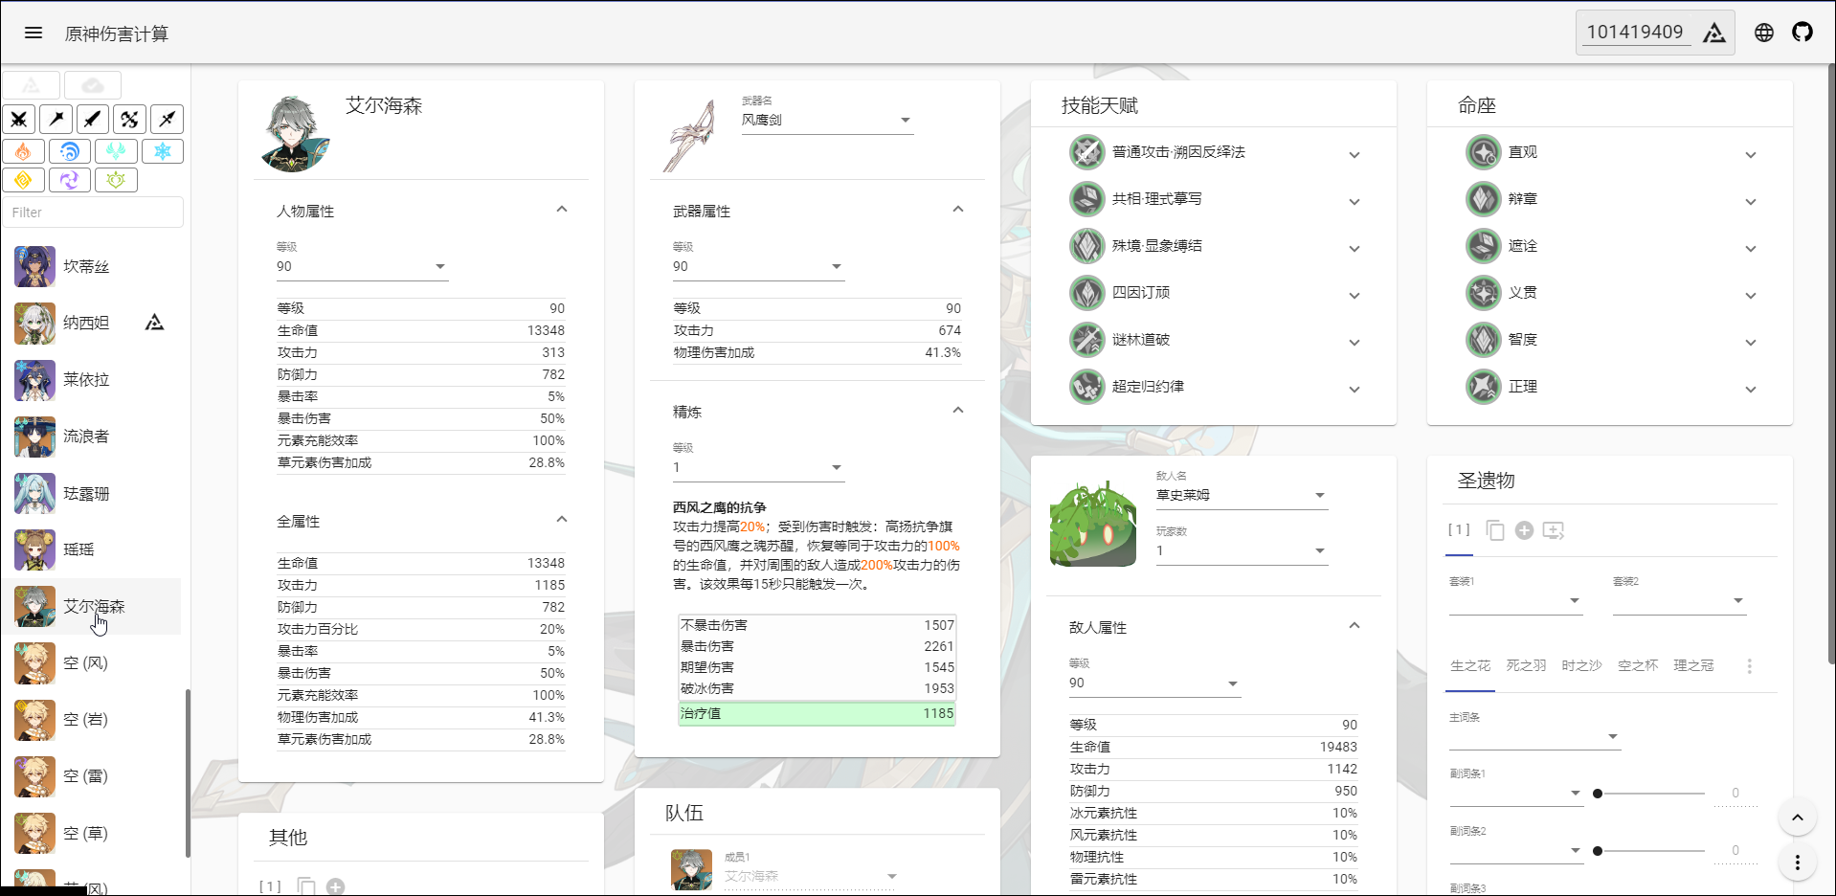Collapse the 武器属性 section
Image resolution: width=1836 pixels, height=896 pixels.
click(x=958, y=210)
